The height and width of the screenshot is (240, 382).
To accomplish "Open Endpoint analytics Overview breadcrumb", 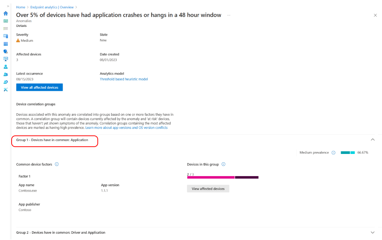I will [52, 7].
